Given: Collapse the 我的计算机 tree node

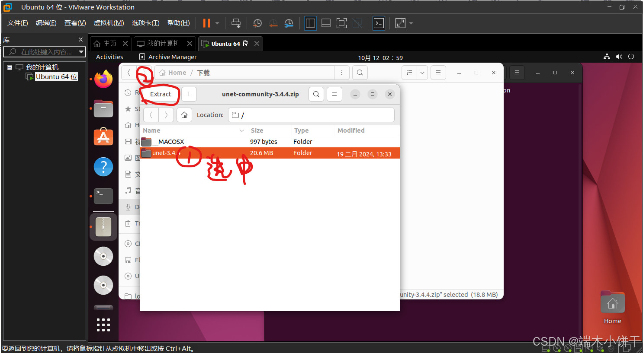Looking at the screenshot, I should (x=10, y=67).
